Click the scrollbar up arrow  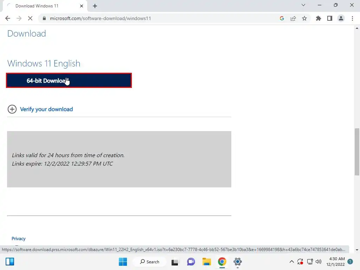pyautogui.click(x=357, y=28)
